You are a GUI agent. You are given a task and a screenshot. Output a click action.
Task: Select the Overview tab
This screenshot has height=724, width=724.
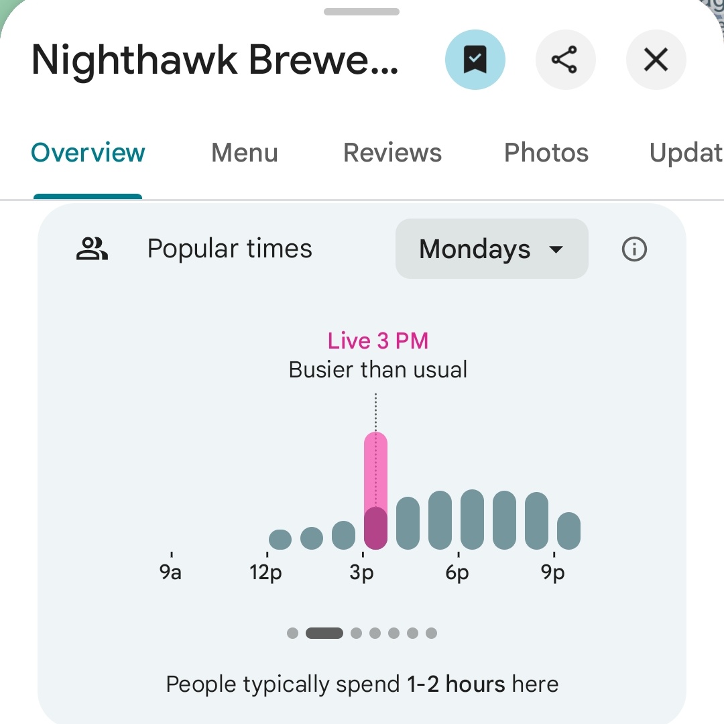tap(88, 153)
